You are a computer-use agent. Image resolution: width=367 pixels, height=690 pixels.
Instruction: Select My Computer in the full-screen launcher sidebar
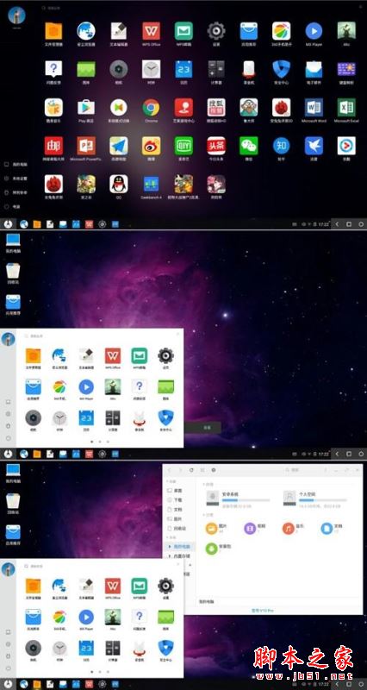(x=16, y=165)
